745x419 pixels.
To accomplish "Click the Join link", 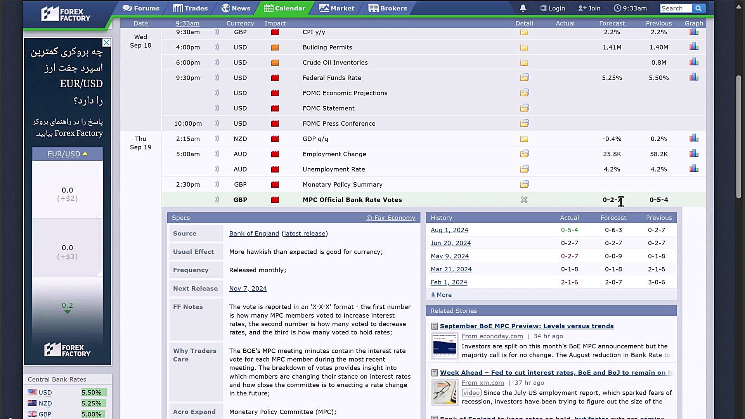I will pyautogui.click(x=589, y=8).
